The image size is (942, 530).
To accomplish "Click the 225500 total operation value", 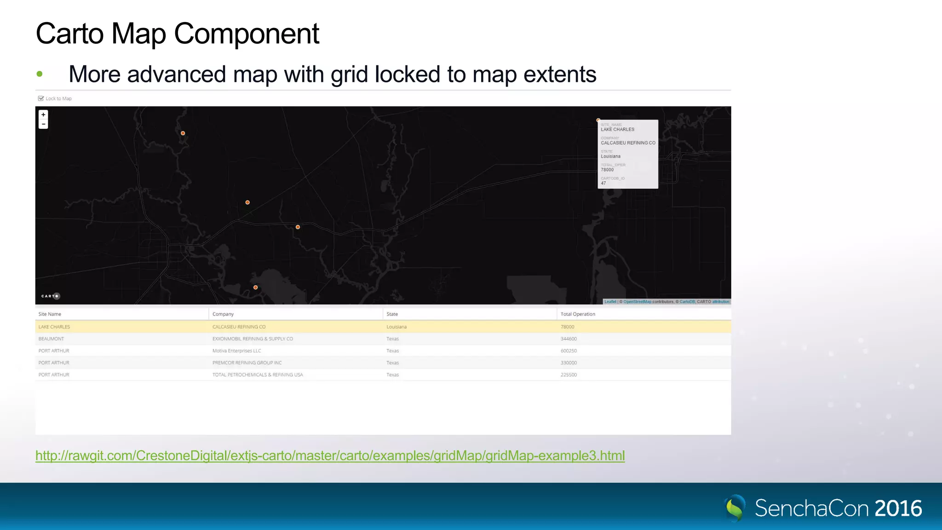I will (569, 374).
